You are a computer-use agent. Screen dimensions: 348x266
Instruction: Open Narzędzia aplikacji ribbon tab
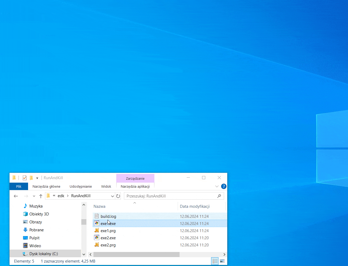[x=135, y=186]
